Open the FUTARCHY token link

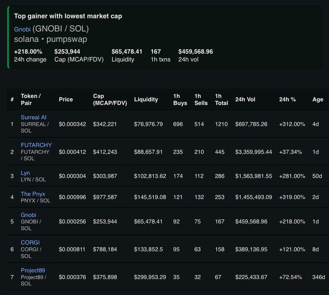[36, 145]
